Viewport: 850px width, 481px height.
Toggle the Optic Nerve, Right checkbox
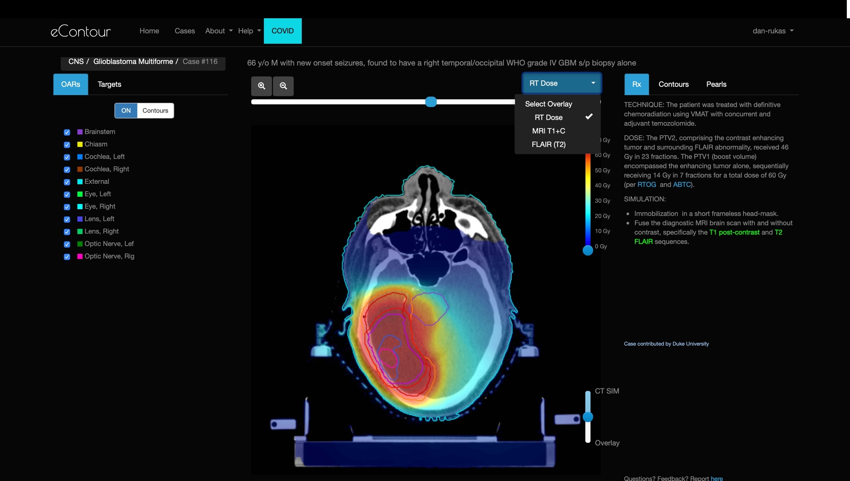pos(67,257)
